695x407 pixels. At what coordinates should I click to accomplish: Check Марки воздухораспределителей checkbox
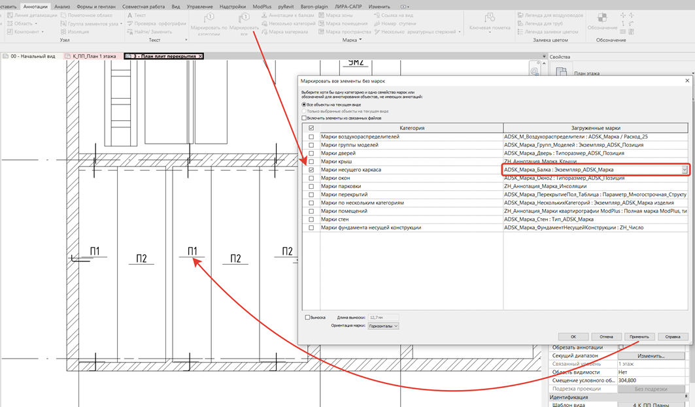click(311, 137)
